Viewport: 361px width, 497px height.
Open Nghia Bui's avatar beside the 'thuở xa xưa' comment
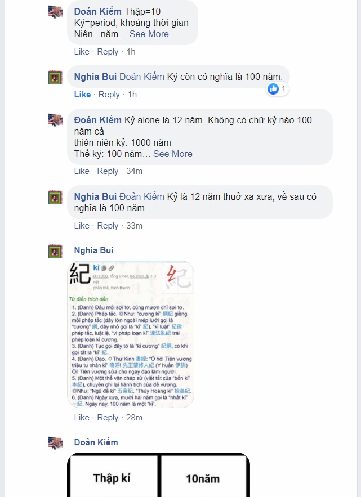click(55, 197)
